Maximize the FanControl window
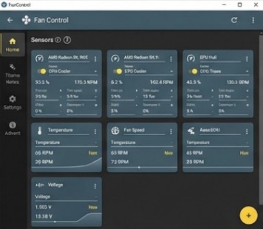This screenshot has width=263, height=229. coord(240,5)
